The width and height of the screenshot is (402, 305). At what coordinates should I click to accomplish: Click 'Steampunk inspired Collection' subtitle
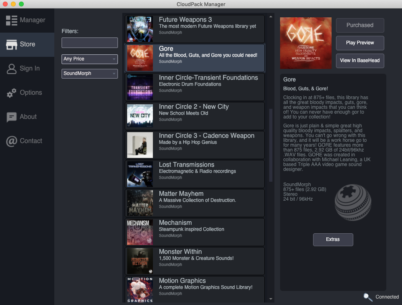[x=192, y=229]
